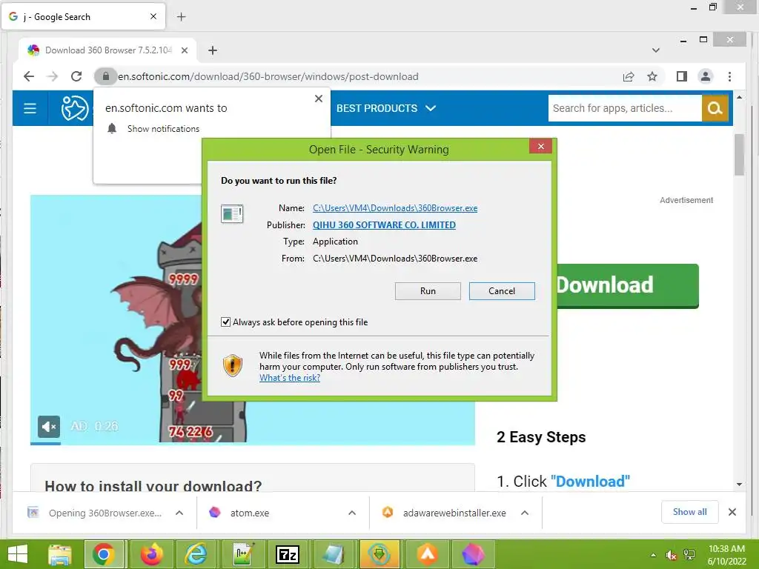Dismiss the softonic notification permission popup
The image size is (759, 569).
(x=319, y=99)
